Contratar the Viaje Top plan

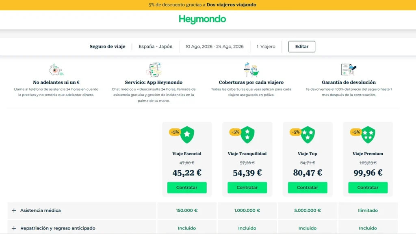point(308,187)
